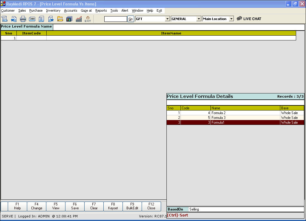Click the F1 Help button
This screenshot has height=221, width=306.
[x=17, y=206]
